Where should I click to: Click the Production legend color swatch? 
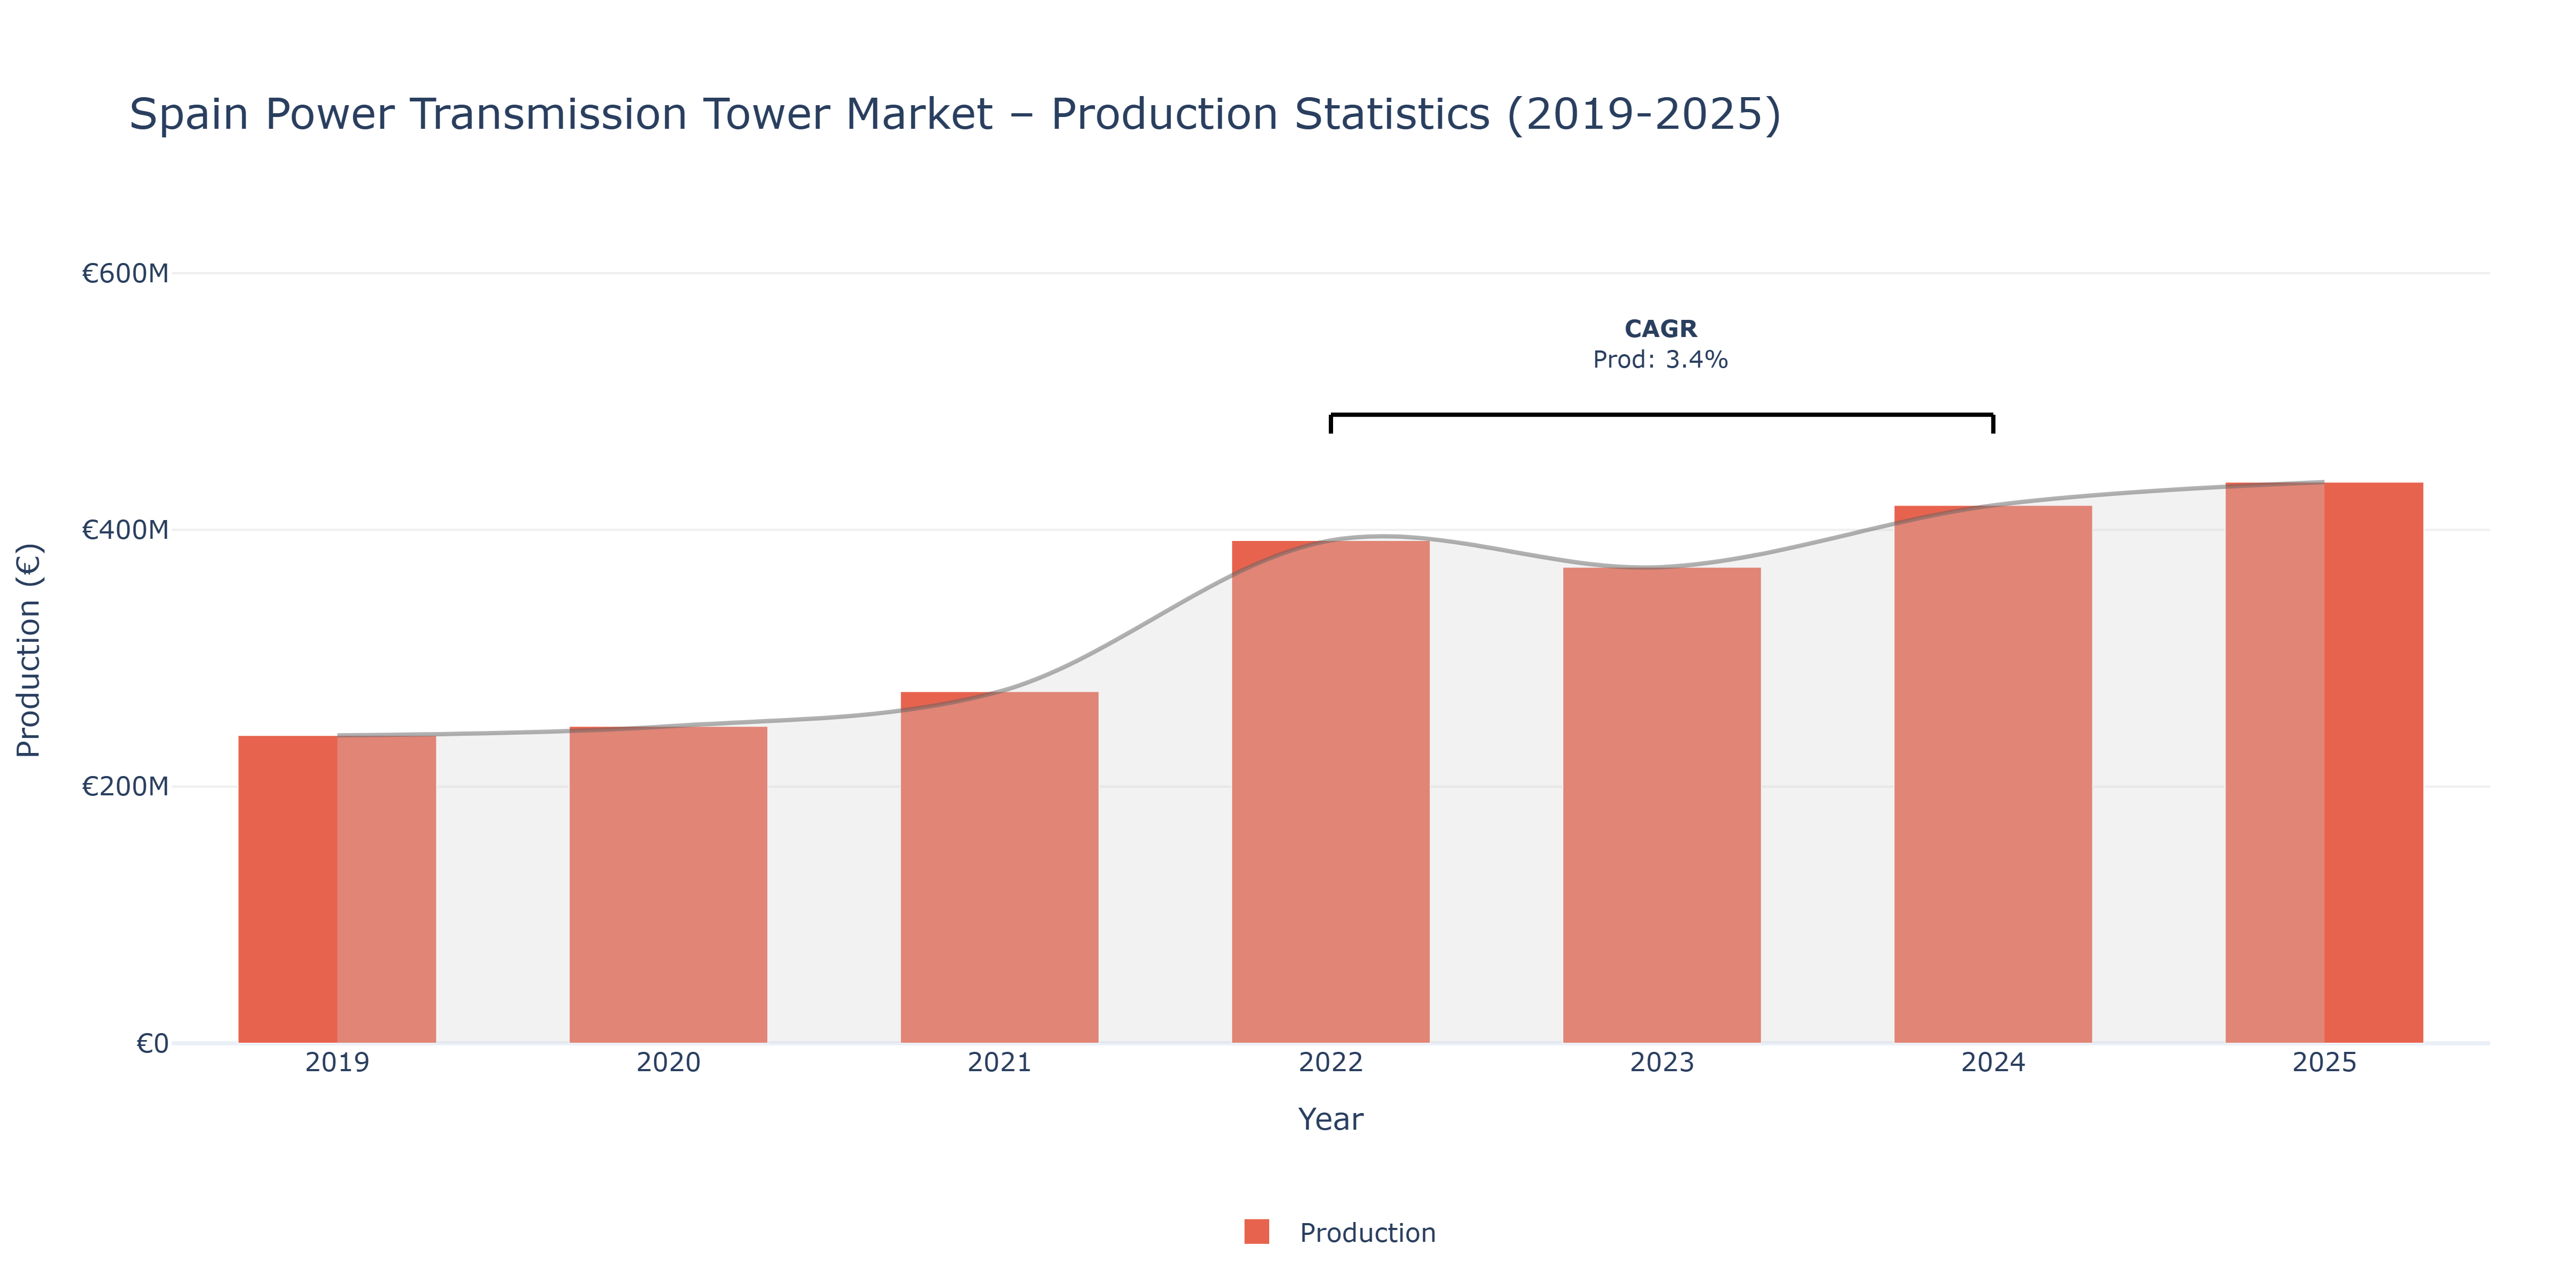click(x=1256, y=1232)
